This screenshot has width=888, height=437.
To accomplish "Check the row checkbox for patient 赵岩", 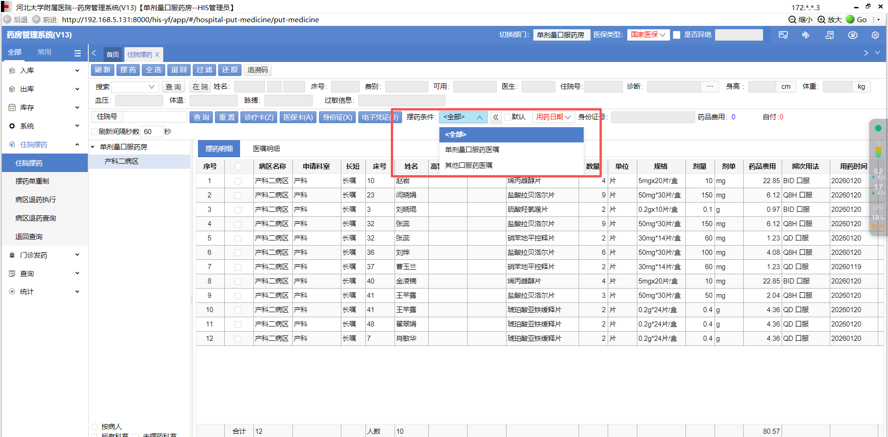I will [238, 181].
